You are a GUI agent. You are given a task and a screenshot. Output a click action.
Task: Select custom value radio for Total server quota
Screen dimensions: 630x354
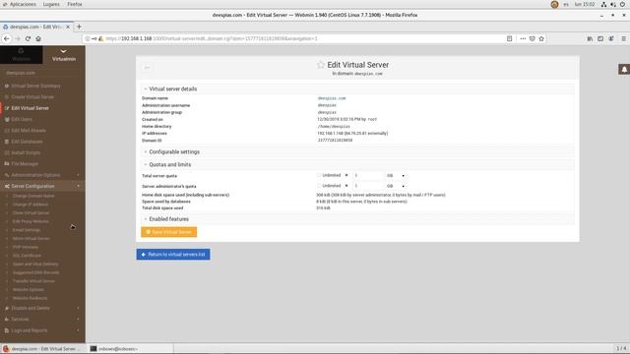pyautogui.click(x=346, y=175)
